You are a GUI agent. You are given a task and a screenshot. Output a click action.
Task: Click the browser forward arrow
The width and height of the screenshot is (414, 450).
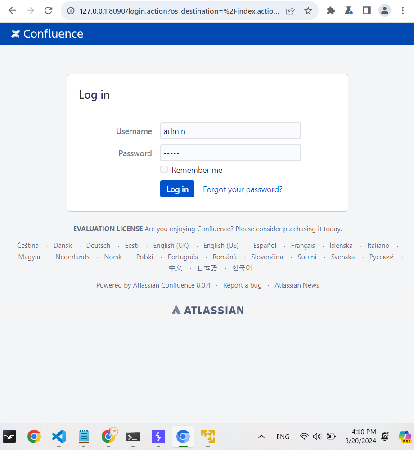click(x=30, y=11)
